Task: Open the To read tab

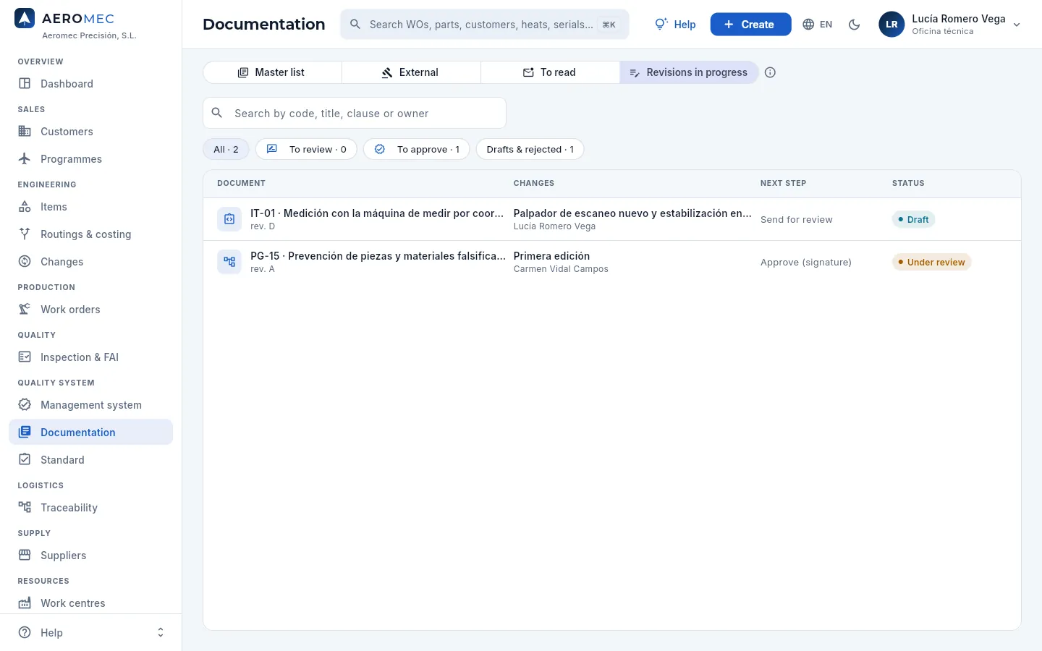Action: (550, 72)
